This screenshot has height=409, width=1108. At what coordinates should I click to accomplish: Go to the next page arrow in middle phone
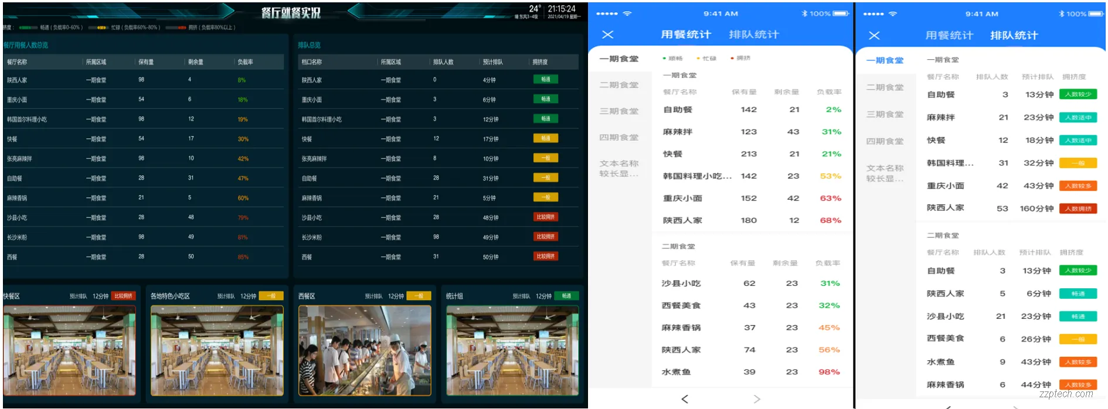click(x=757, y=399)
